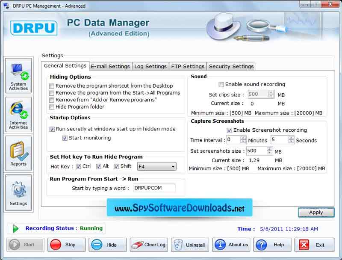Switch to General Settings tab
This screenshot has width=342, height=260.
(x=65, y=66)
